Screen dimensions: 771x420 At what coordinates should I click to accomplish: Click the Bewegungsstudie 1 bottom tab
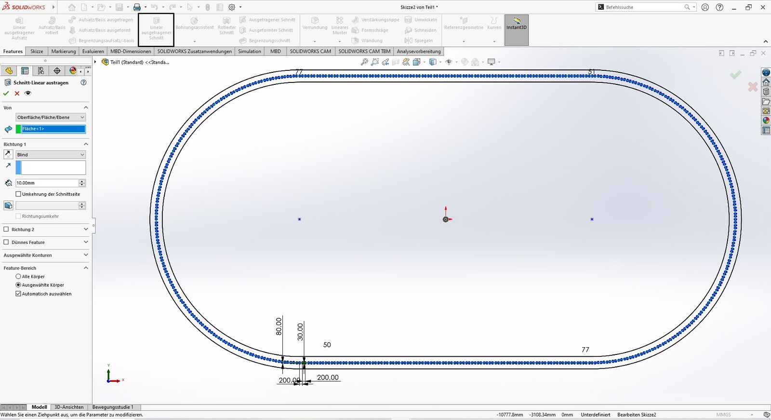coord(113,407)
